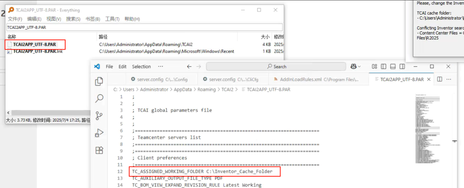Click line number 13 in the gutter
Viewport: 464px width, 188px height.
120,178
